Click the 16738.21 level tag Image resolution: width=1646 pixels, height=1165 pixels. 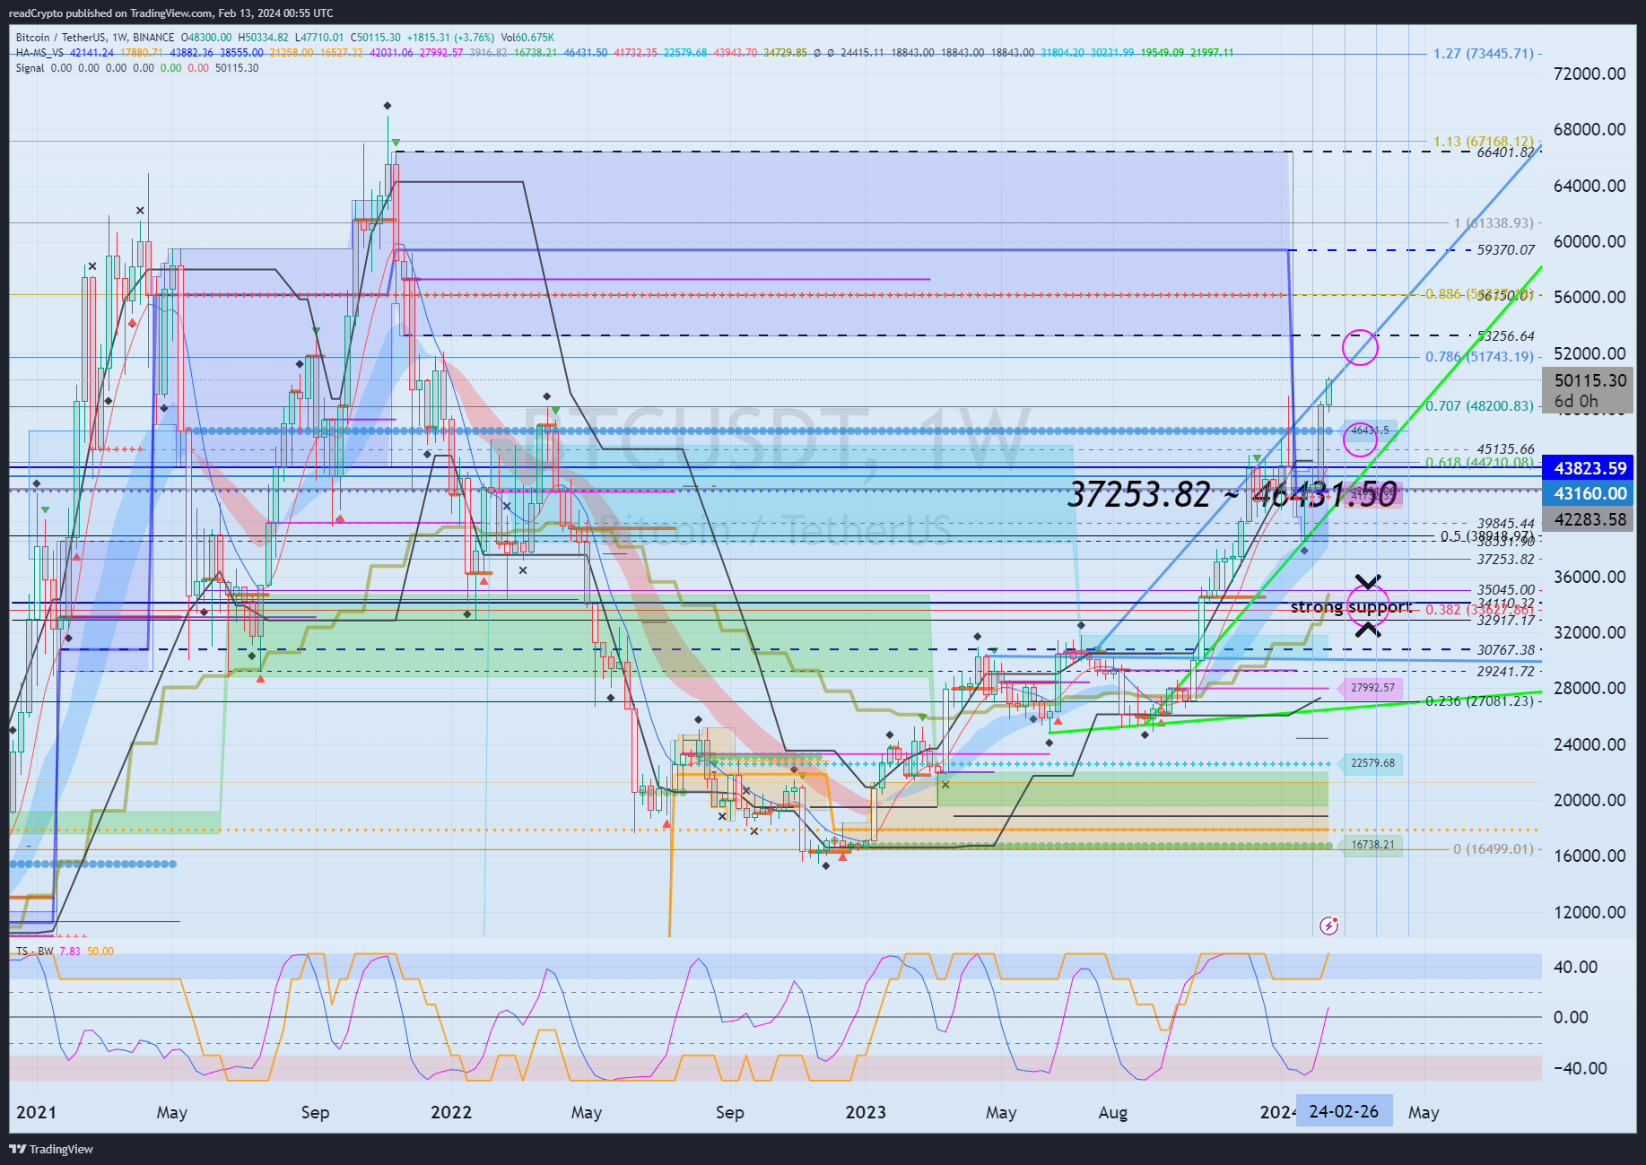[x=1370, y=845]
